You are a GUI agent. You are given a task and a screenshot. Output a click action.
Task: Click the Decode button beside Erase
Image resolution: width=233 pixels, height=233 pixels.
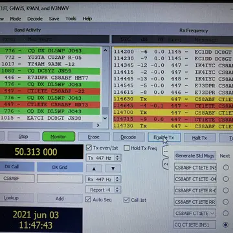pos(129,137)
